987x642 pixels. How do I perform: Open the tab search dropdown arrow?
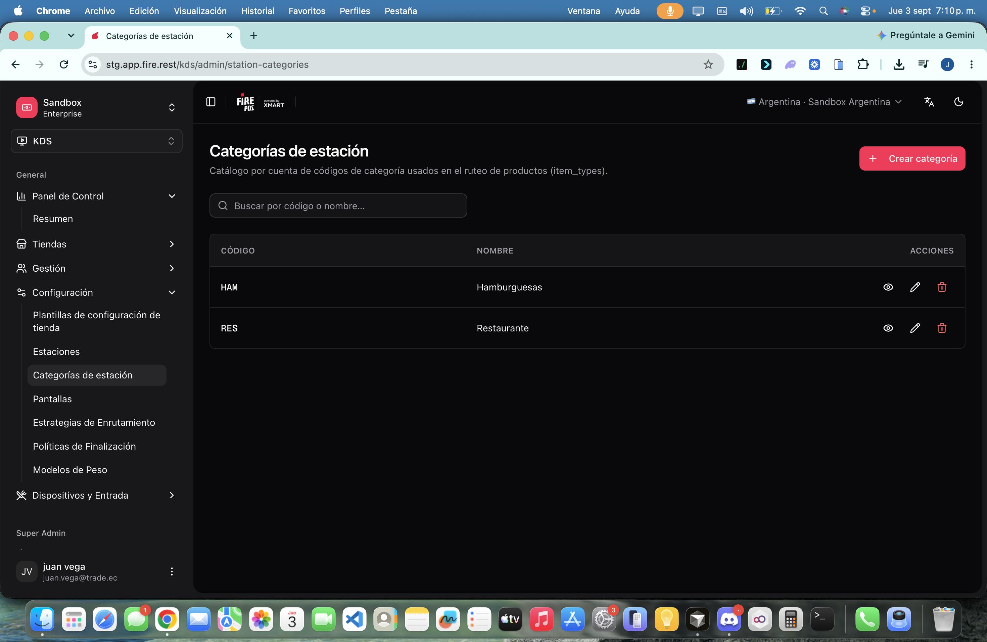point(71,36)
